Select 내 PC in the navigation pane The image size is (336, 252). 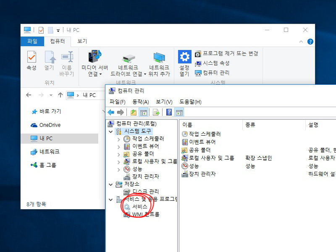(60, 139)
